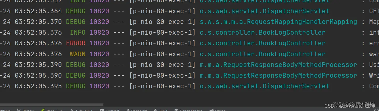Click DEBUG level in the 05.370 row
This screenshot has width=379, height=111.
(x=76, y=22)
